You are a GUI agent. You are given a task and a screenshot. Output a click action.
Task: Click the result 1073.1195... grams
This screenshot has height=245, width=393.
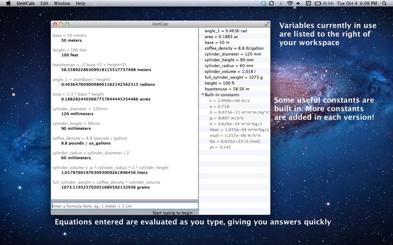click(x=106, y=188)
